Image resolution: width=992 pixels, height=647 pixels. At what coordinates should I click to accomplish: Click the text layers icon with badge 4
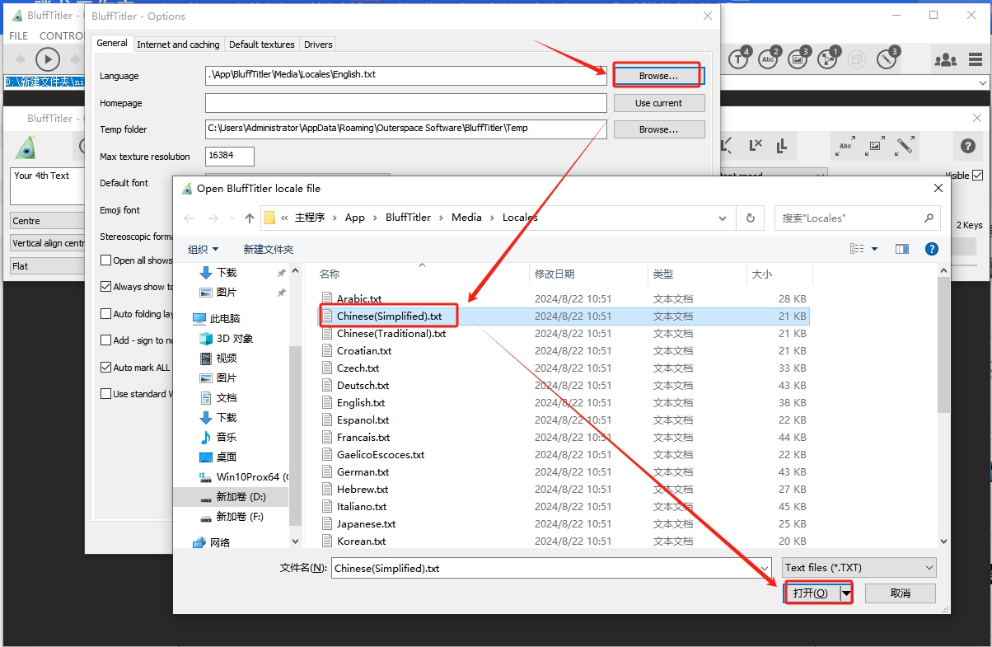pyautogui.click(x=739, y=59)
